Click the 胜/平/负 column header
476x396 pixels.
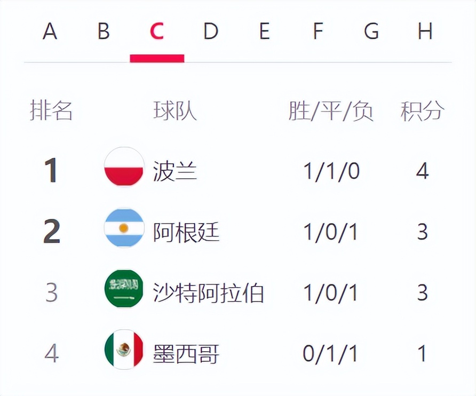click(331, 111)
